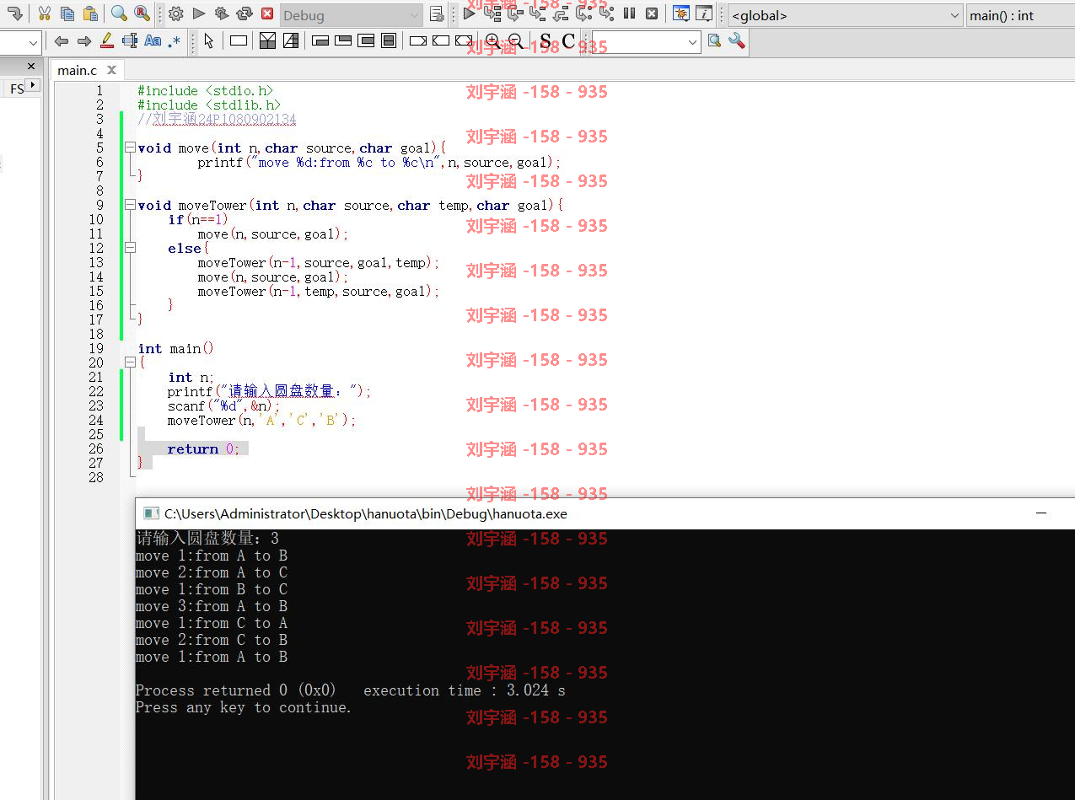Click the Zoom out magnifier icon
1075x800 pixels.
coord(515,40)
